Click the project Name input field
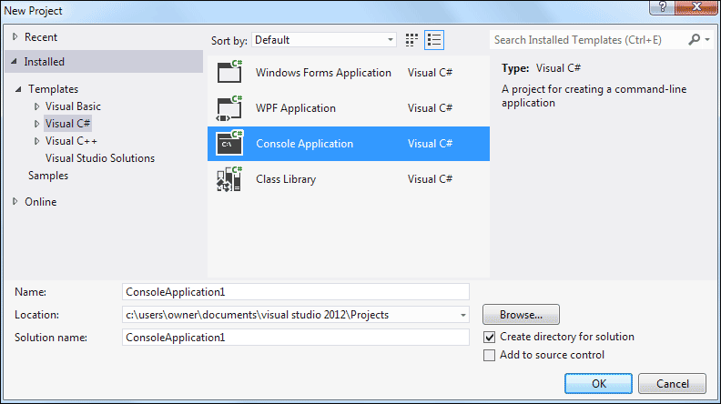Screen dimensions: 721x404 [x=296, y=292]
